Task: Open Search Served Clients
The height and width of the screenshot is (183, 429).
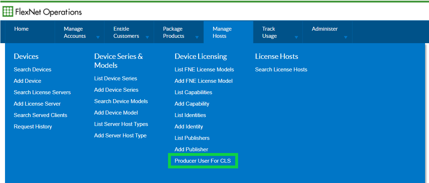Action: pos(40,115)
